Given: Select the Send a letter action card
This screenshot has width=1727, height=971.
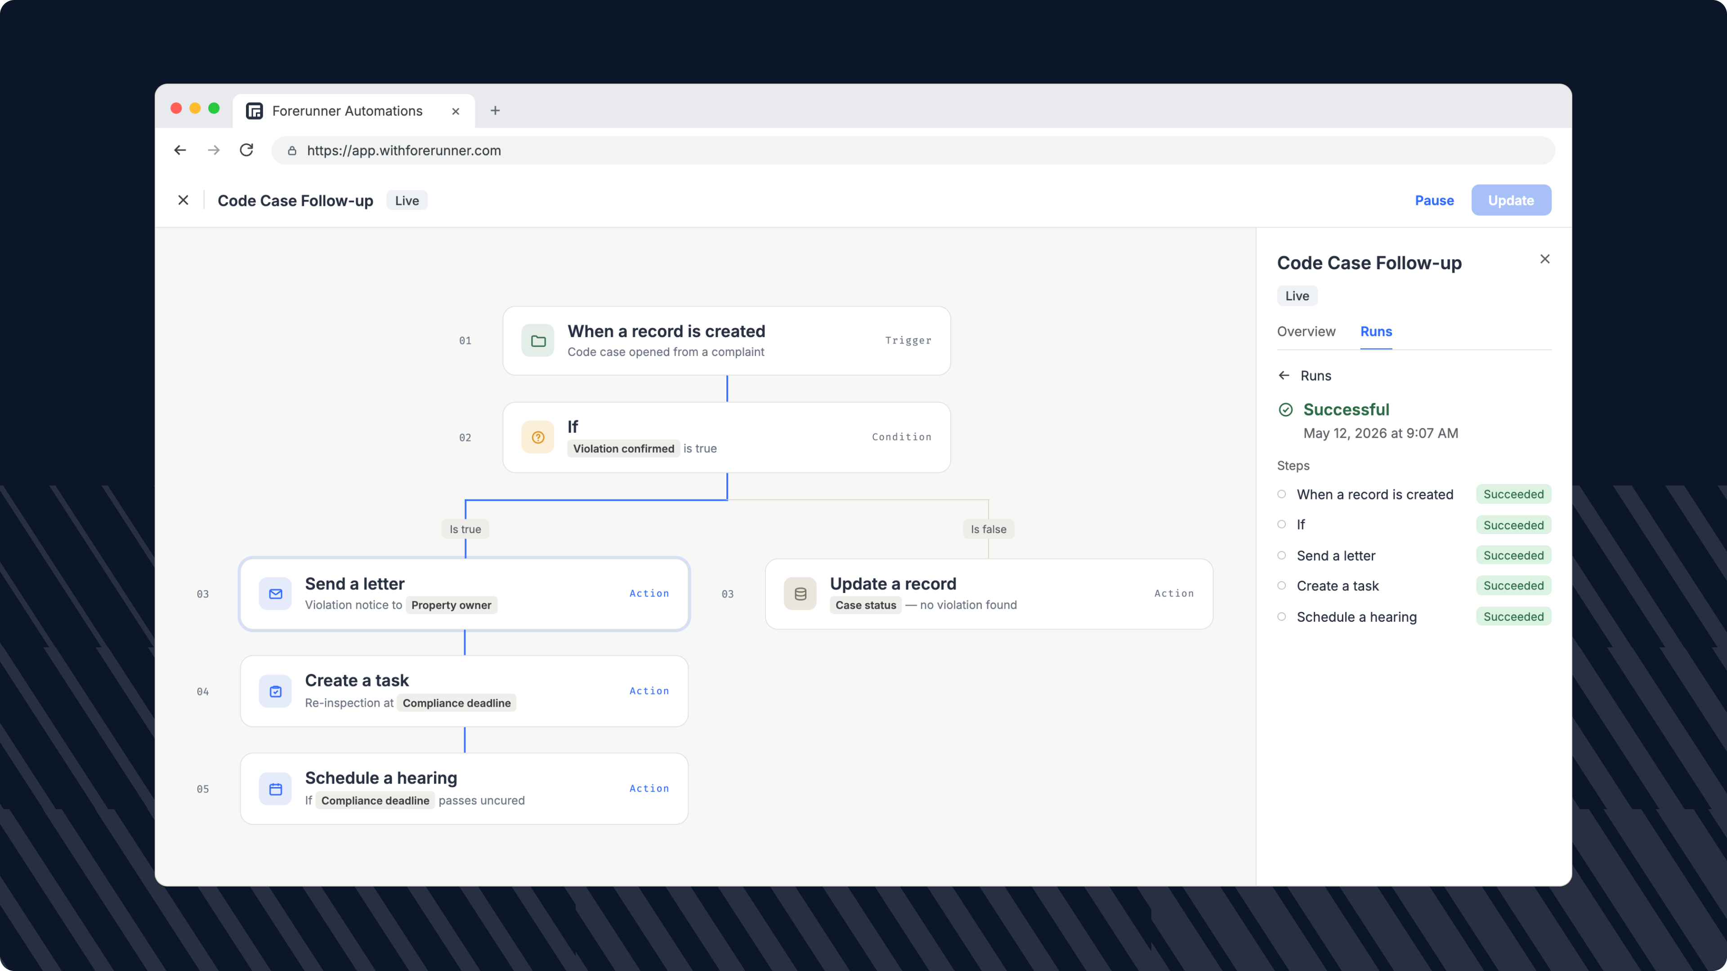Looking at the screenshot, I should click(x=465, y=594).
